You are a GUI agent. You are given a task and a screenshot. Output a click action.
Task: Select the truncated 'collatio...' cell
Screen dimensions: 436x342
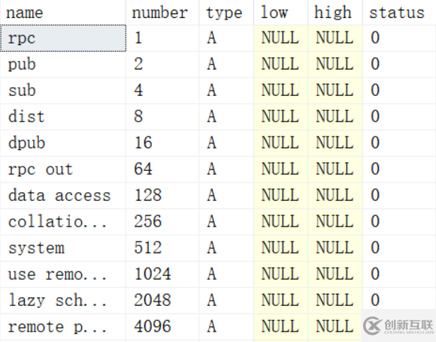point(63,222)
